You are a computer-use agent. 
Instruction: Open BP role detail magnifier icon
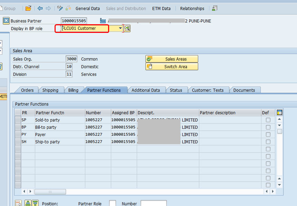127,28
